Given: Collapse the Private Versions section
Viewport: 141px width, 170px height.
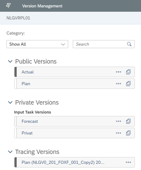Looking at the screenshot, I should tap(10, 102).
